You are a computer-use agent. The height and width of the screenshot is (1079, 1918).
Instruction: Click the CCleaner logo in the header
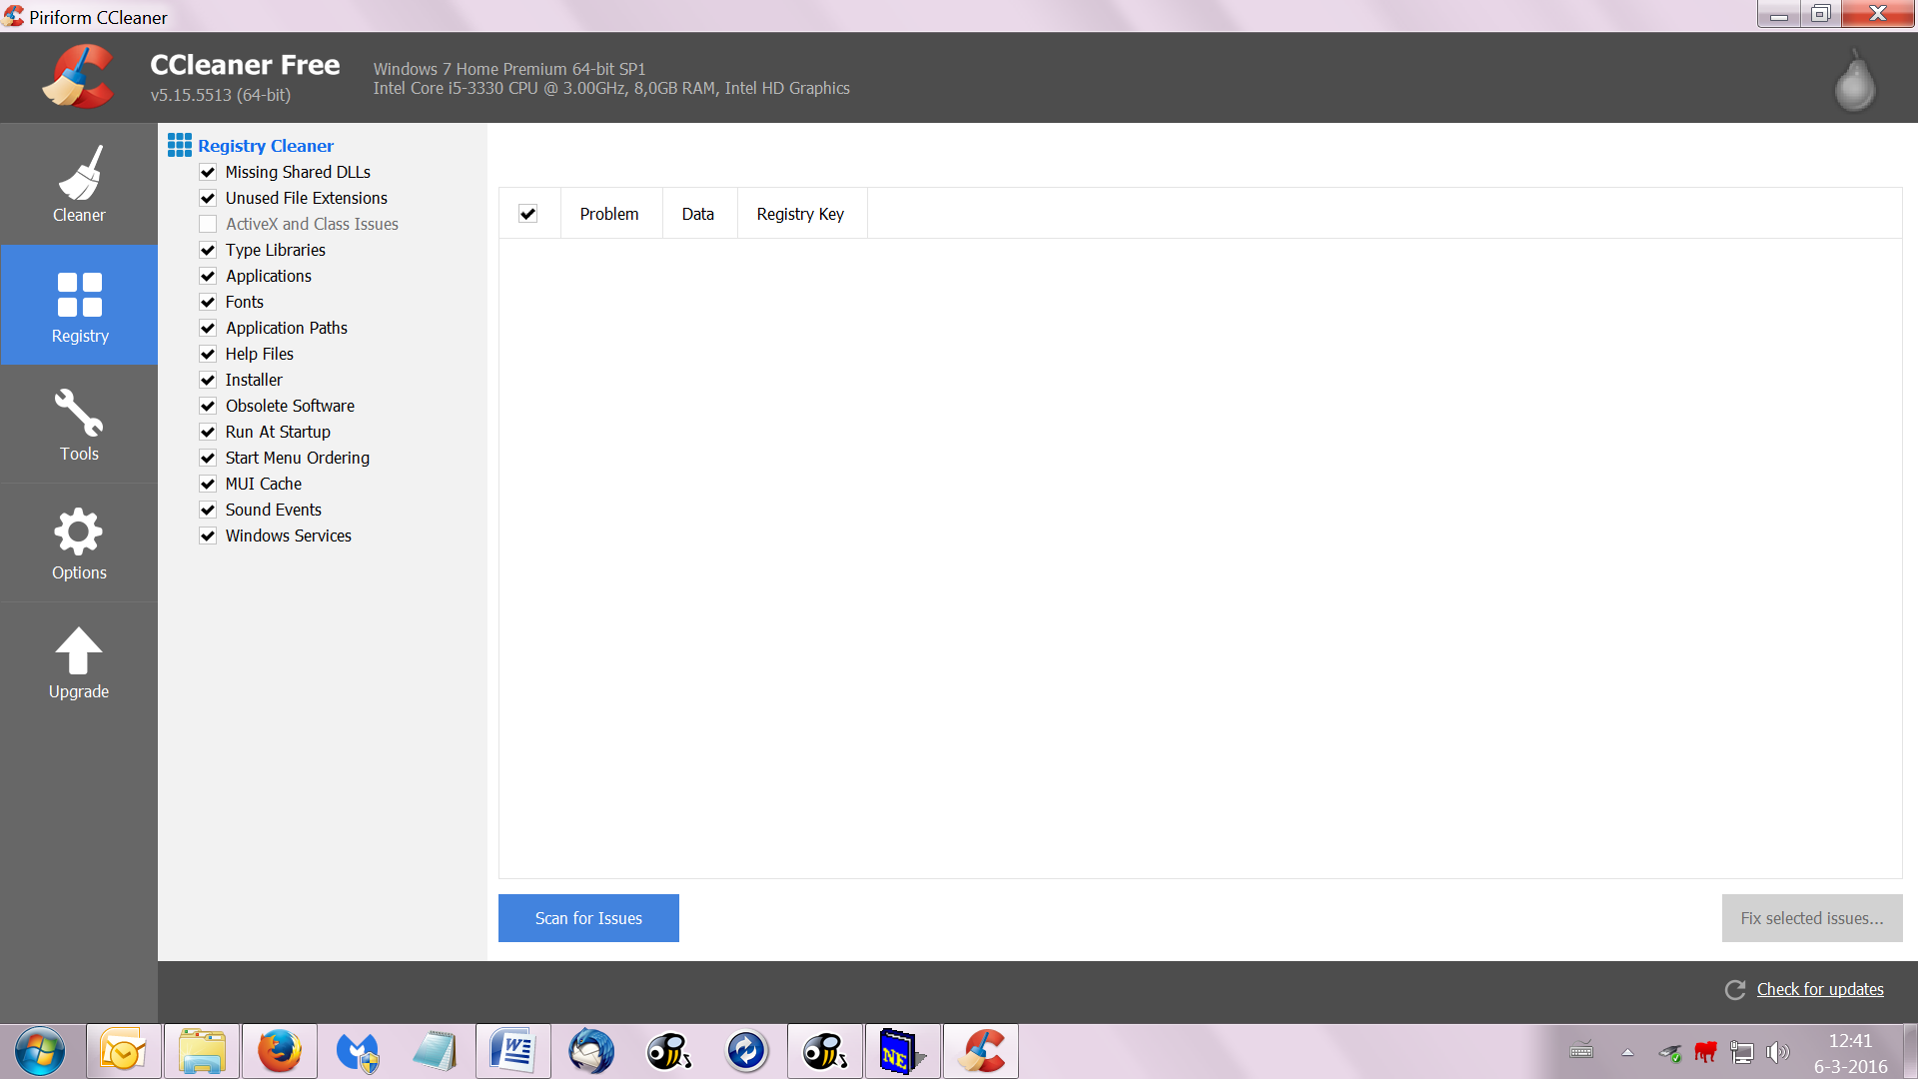tap(78, 77)
